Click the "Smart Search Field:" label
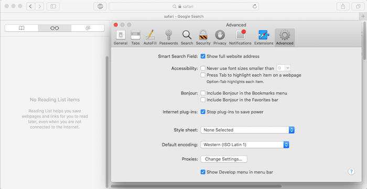Image resolution: width=367 pixels, height=189 pixels. (x=178, y=56)
